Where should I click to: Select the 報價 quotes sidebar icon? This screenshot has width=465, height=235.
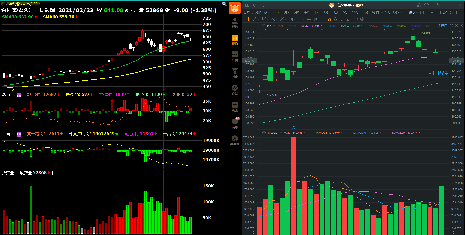(235, 40)
